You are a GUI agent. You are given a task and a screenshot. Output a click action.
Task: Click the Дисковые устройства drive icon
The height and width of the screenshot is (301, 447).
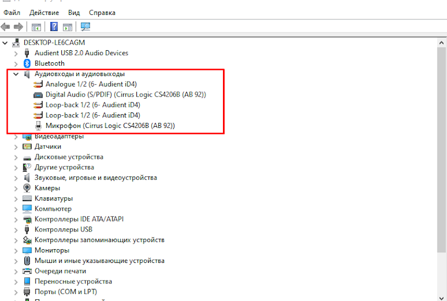tap(27, 158)
